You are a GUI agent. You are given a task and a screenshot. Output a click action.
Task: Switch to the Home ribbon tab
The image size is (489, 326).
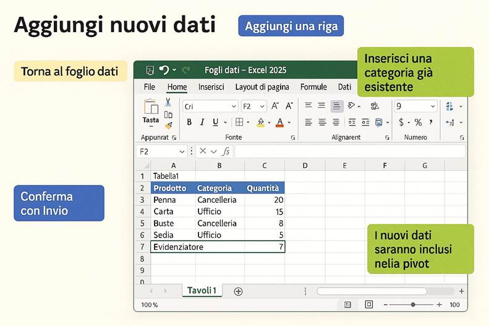pyautogui.click(x=177, y=87)
